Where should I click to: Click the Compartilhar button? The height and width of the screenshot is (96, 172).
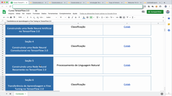tap(155, 12)
